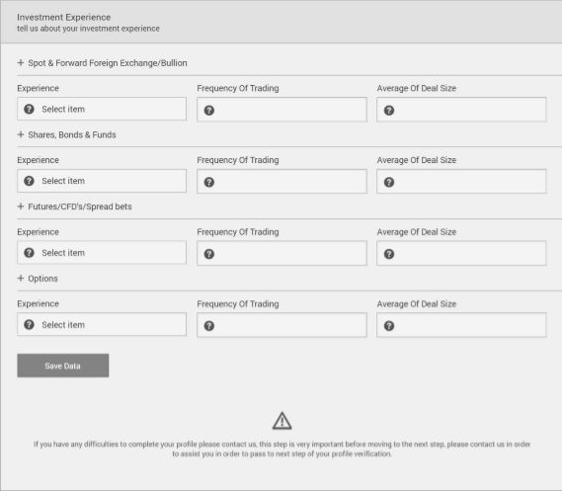This screenshot has height=491, width=562.
Task: Open Frequency Of Trading dropdown under Futures/CFD's
Action: coord(281,253)
